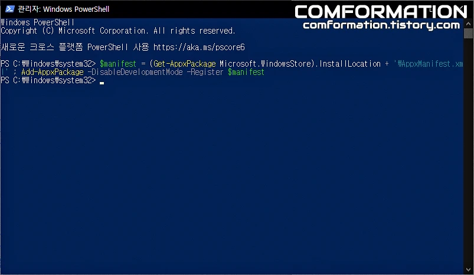Click the comformation.tistory.com watermark text
This screenshot has height=275, width=474.
[x=381, y=25]
